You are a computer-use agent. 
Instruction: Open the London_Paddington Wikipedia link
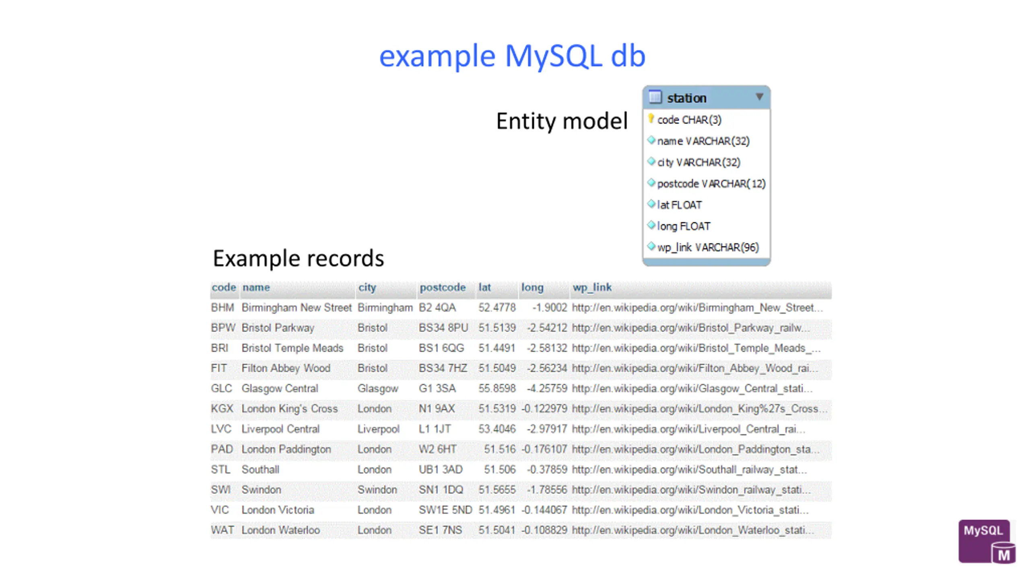tap(696, 450)
